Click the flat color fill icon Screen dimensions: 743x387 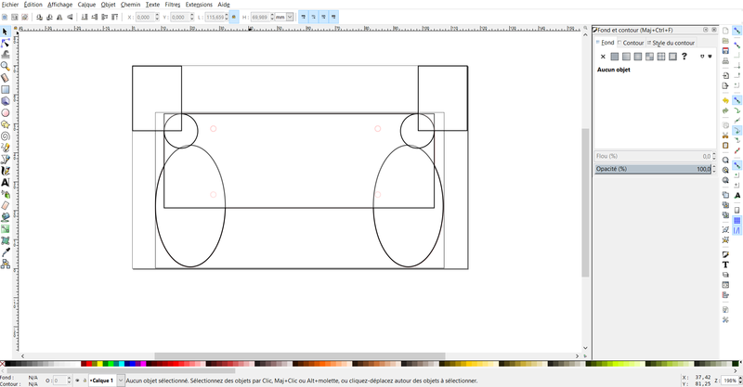[x=615, y=57]
